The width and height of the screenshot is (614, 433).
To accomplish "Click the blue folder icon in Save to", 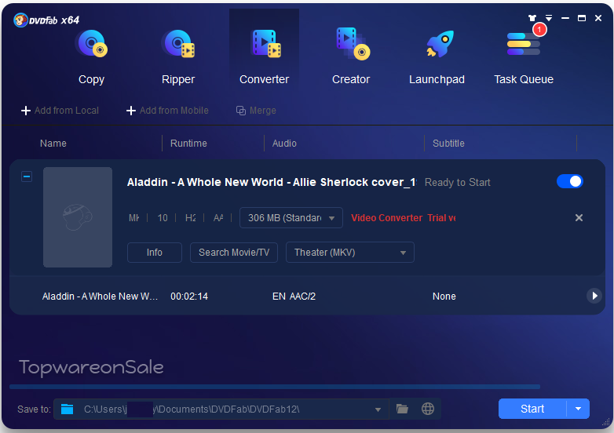I will (x=68, y=409).
